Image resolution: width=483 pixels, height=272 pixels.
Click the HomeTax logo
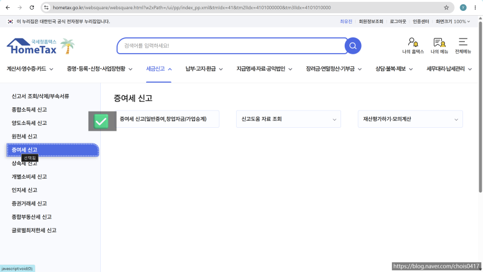click(32, 46)
